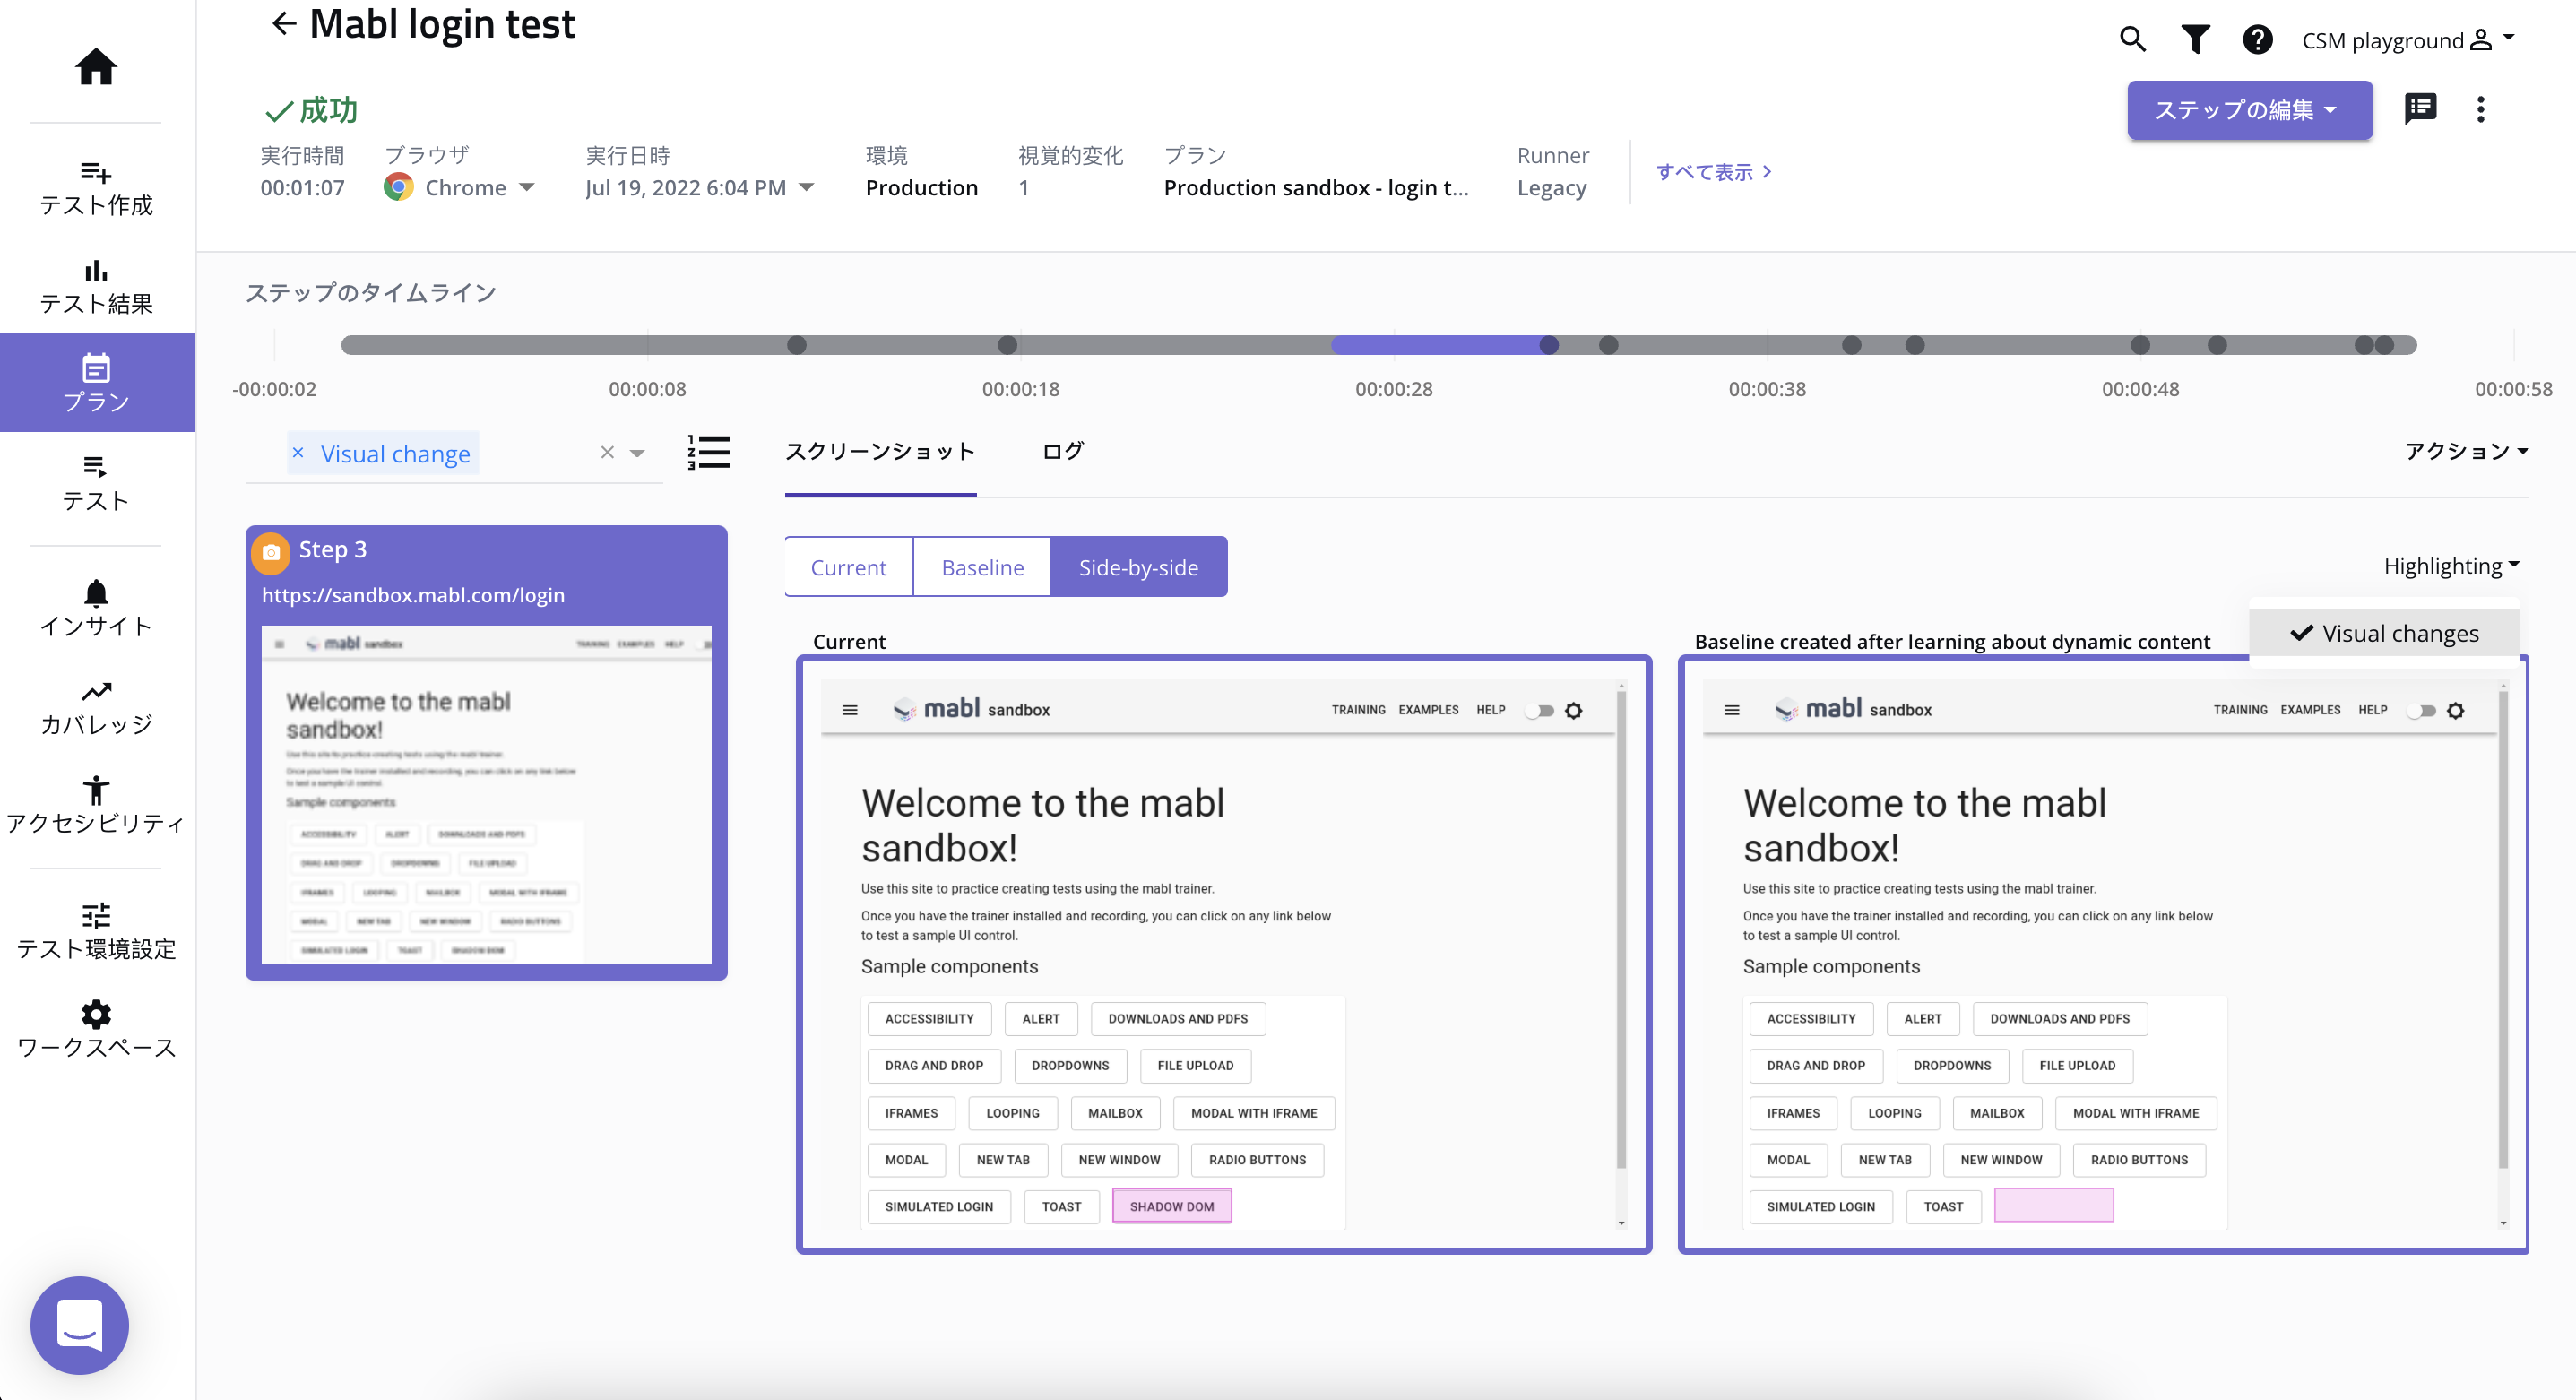The image size is (2576, 1400).
Task: Click the highlighted purple timeline marker
Action: (1548, 345)
